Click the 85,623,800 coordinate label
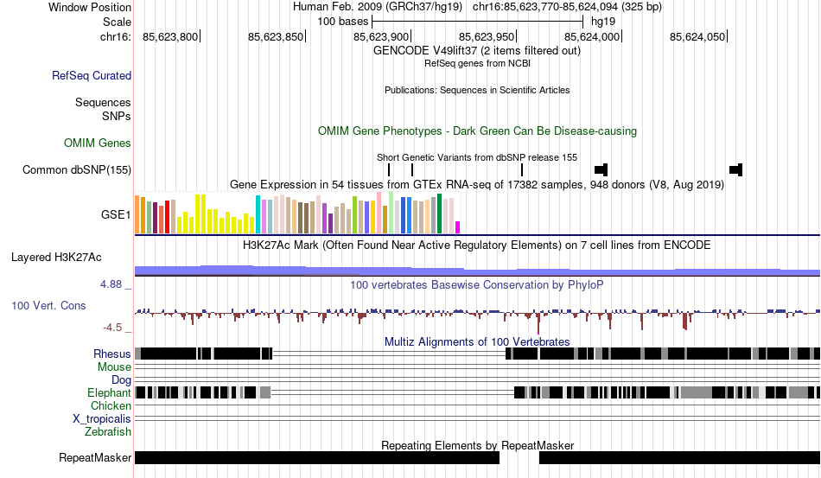 [x=170, y=37]
